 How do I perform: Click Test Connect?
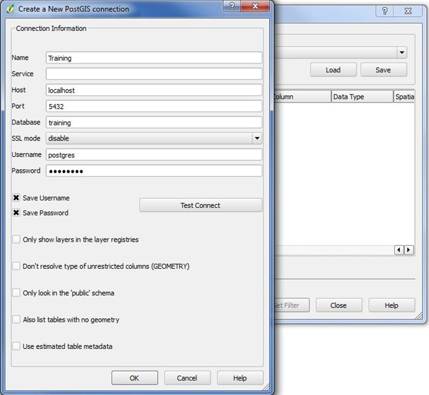click(200, 205)
